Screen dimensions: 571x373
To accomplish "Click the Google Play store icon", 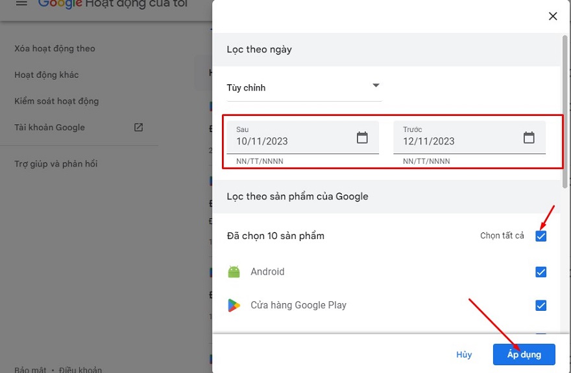I will pos(234,305).
